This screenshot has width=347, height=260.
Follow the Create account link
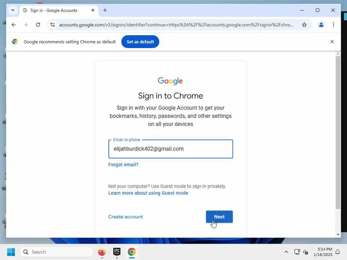tap(125, 217)
